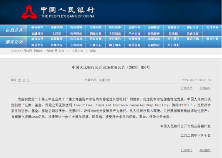Viewport: 222px width, 158px height.
Task: Click top 打印本页 link
Action: coord(187,88)
